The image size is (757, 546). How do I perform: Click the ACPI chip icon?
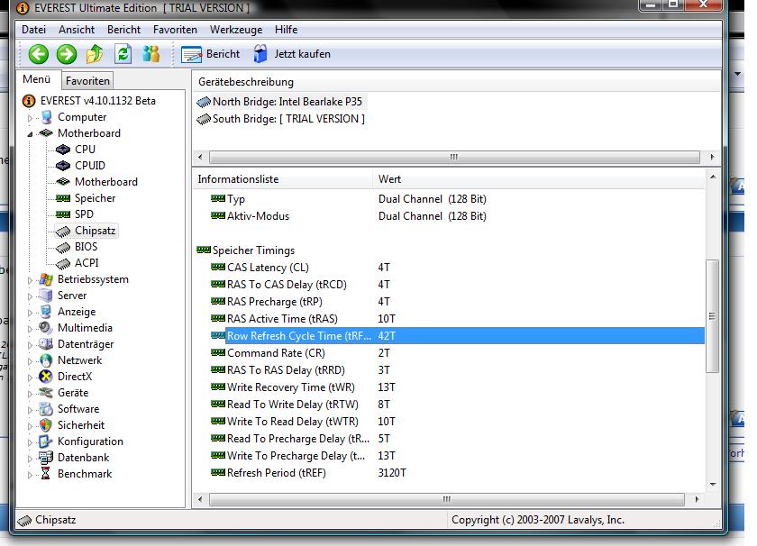[63, 264]
